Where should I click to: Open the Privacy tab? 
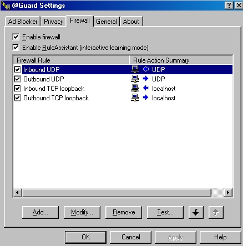[54, 22]
